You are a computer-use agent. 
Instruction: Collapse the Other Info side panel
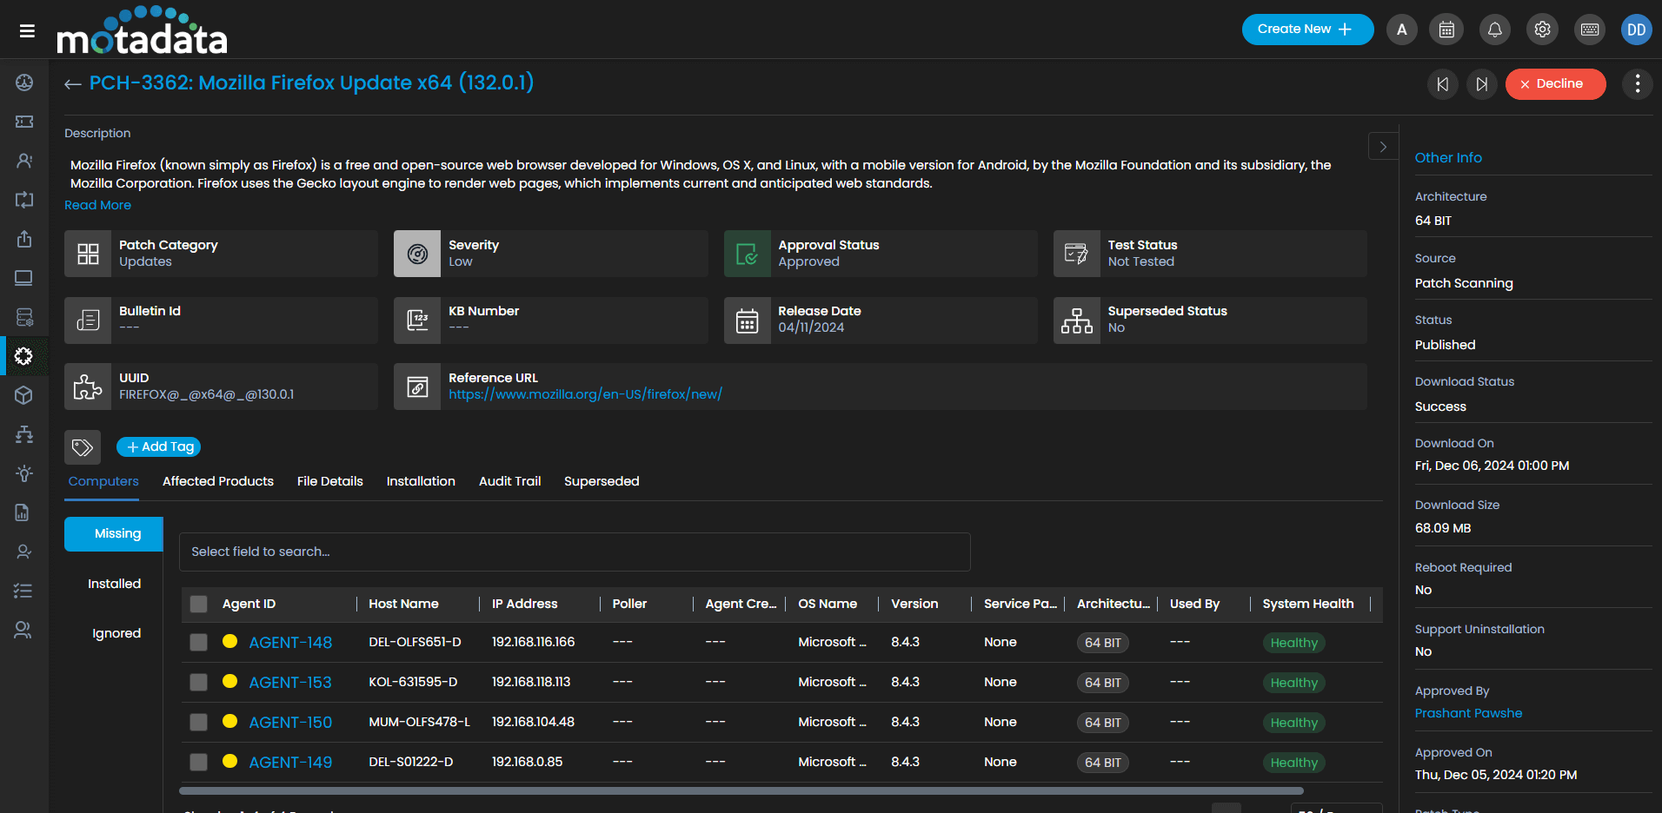pos(1383,147)
